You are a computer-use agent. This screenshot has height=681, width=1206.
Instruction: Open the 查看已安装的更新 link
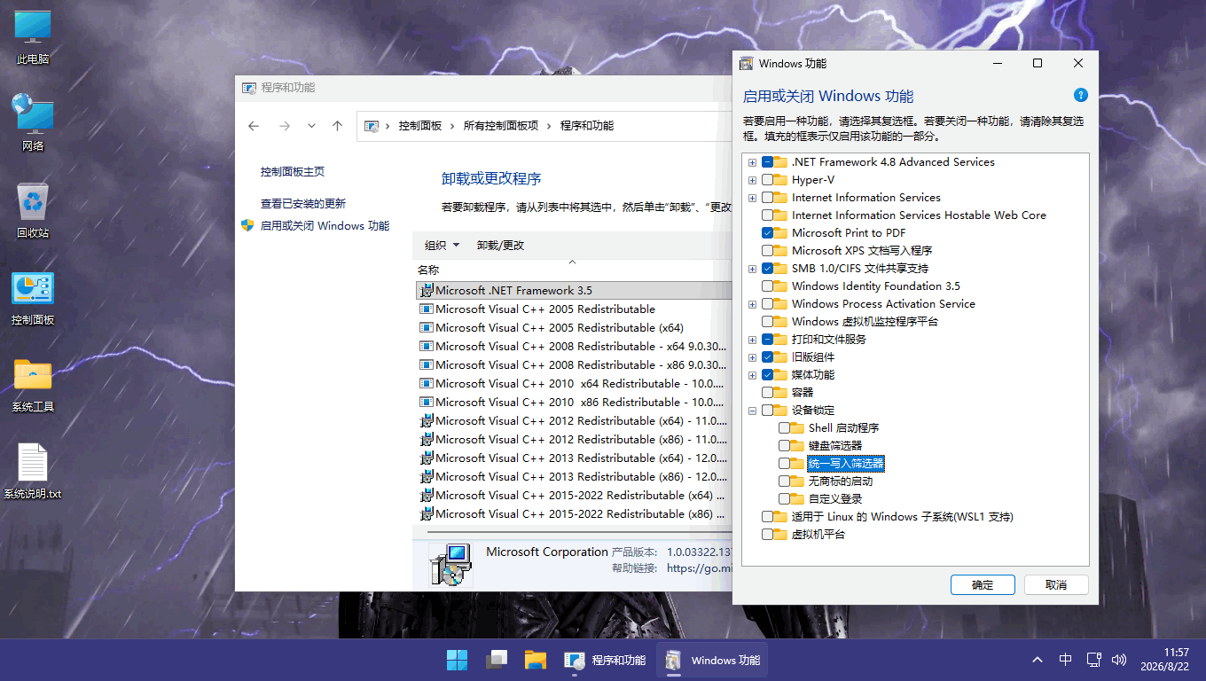303,204
